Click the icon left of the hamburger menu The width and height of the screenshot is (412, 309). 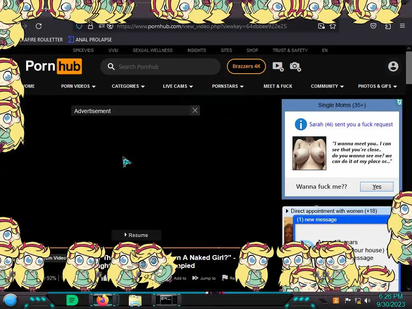(388, 26)
